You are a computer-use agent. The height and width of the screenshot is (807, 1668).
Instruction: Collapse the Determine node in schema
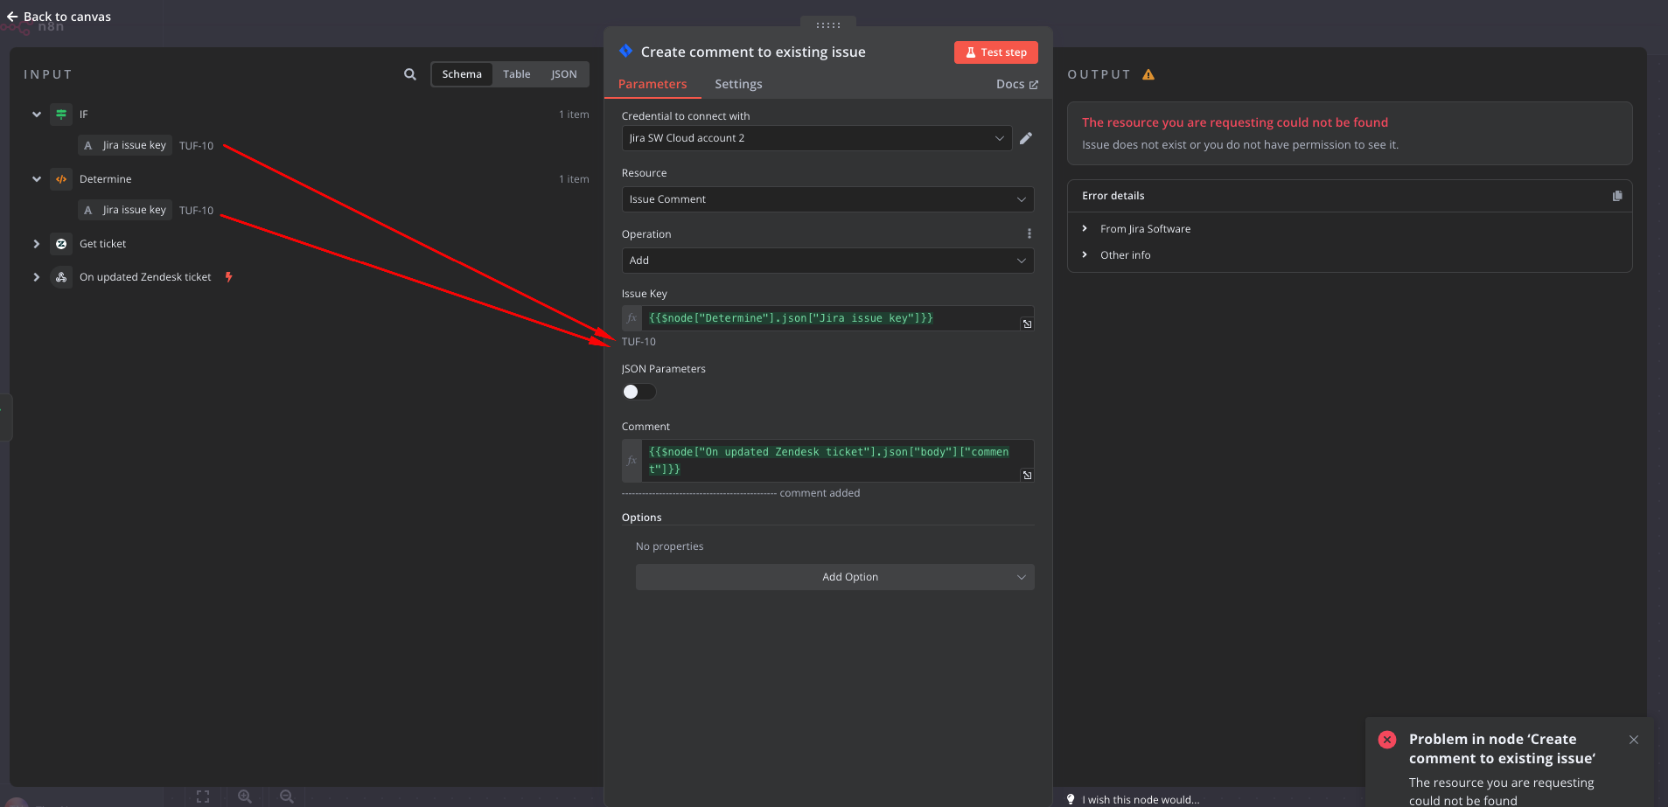(x=37, y=179)
